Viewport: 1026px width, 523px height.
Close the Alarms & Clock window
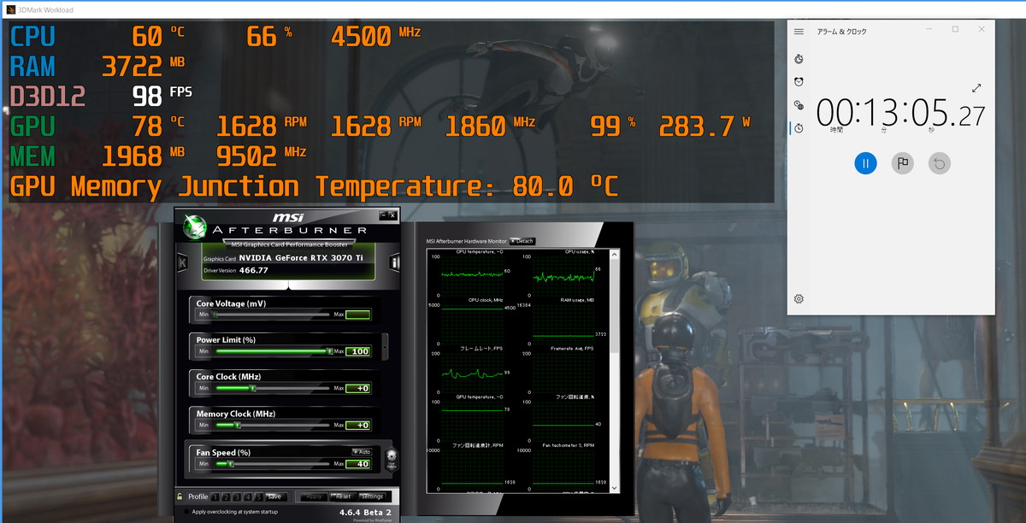982,30
